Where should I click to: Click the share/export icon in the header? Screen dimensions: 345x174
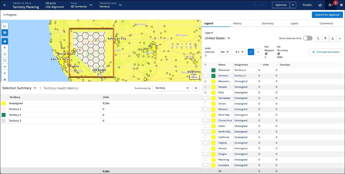point(320,5)
